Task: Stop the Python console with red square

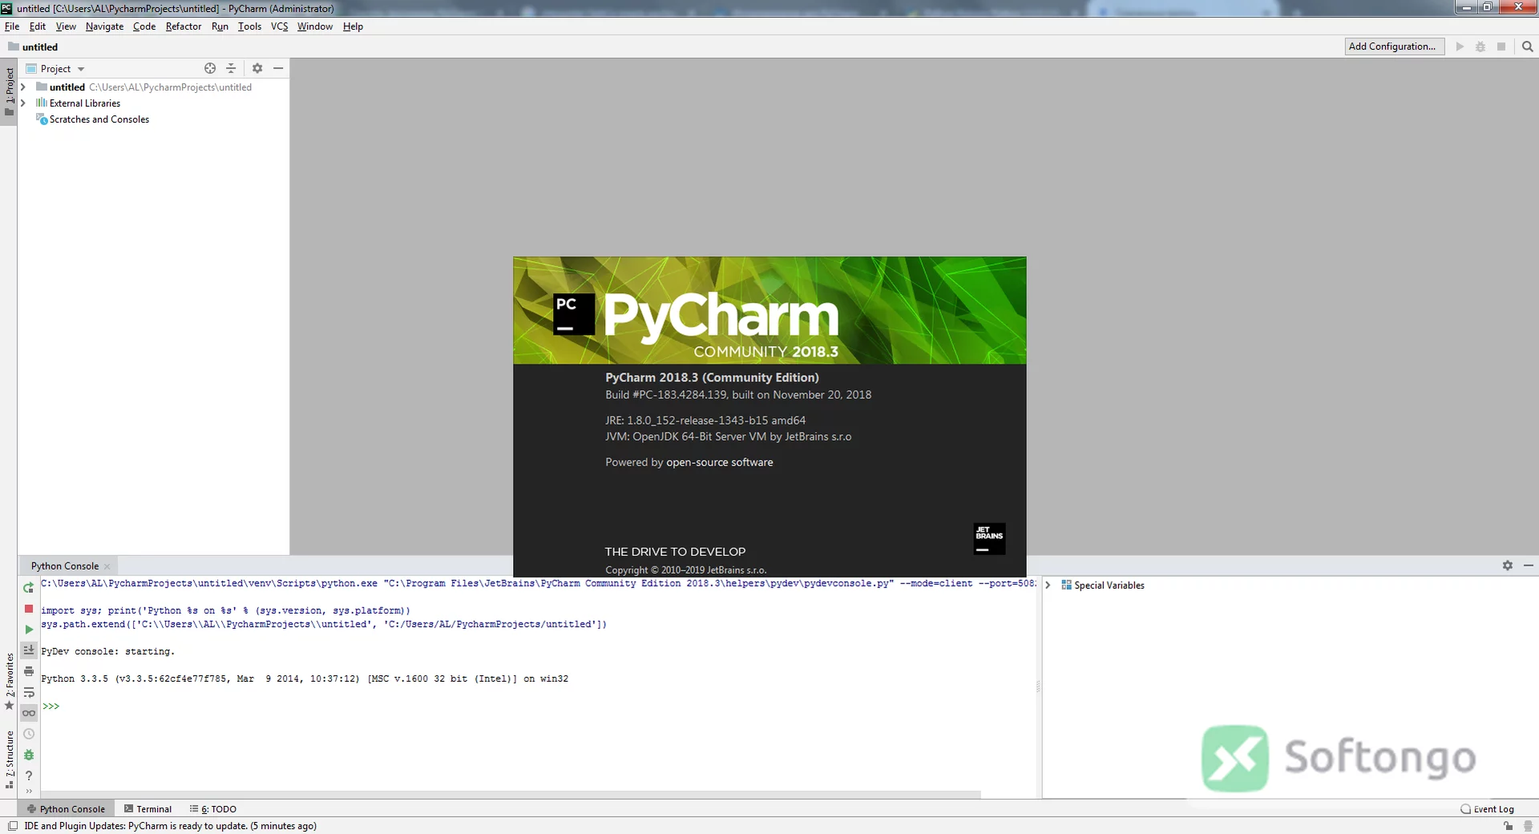Action: coord(29,609)
